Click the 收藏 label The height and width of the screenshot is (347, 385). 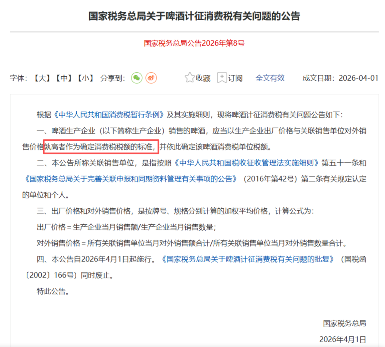pyautogui.click(x=203, y=78)
